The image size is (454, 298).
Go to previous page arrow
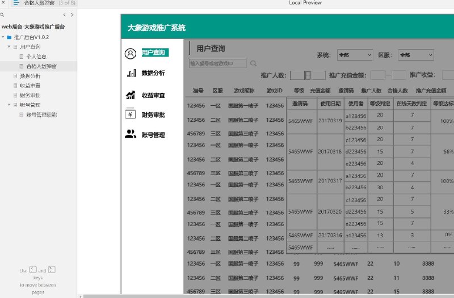(x=64, y=15)
